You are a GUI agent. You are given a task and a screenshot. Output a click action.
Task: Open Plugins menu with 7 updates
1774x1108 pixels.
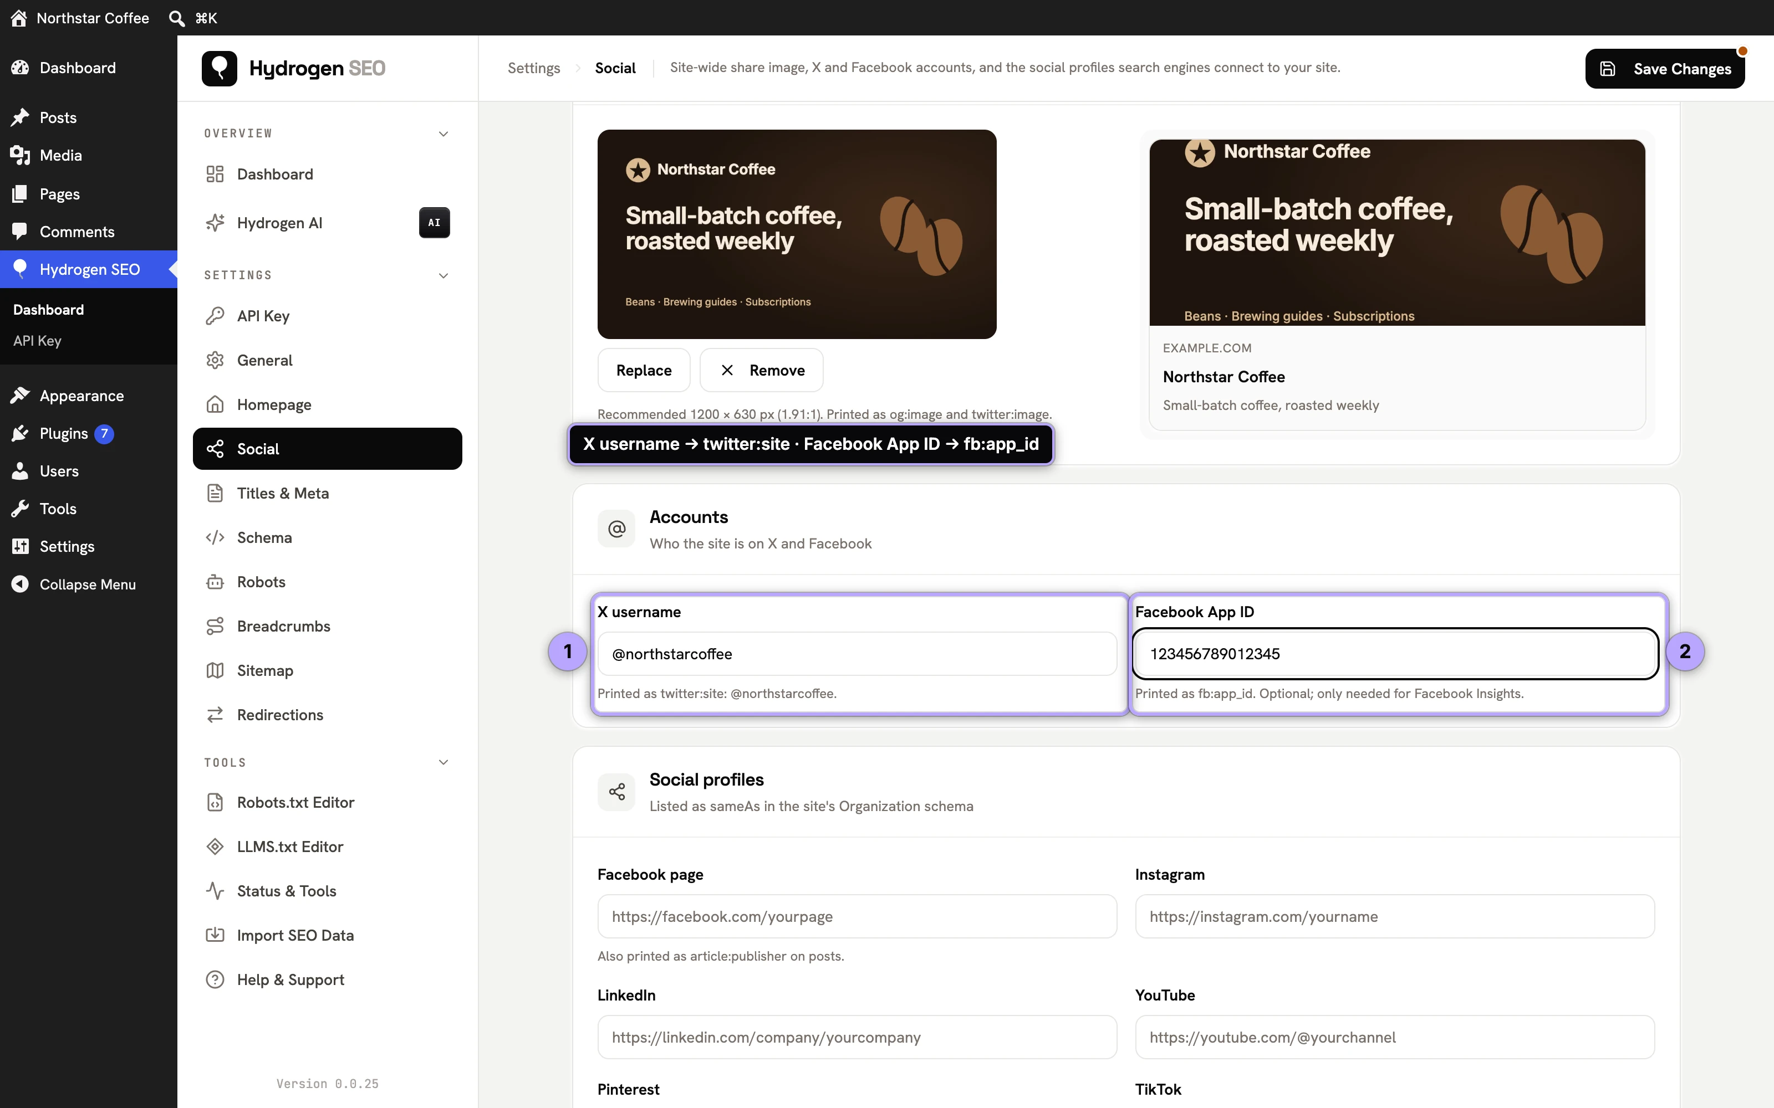[x=89, y=433]
